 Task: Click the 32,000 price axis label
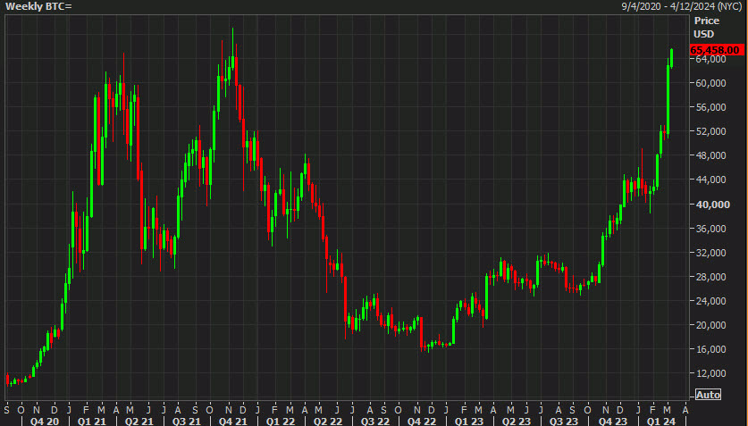tap(710, 253)
